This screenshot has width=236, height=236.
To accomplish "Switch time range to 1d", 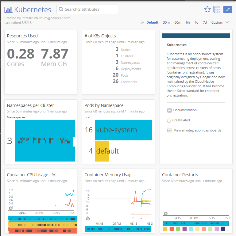I will coord(196,22).
